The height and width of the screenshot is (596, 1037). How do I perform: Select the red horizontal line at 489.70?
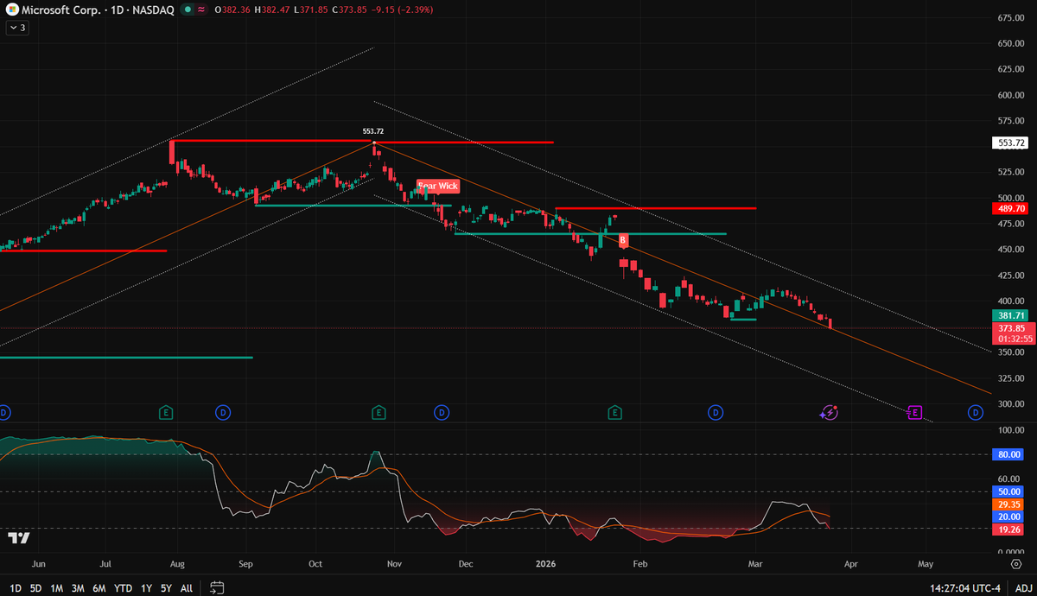656,208
